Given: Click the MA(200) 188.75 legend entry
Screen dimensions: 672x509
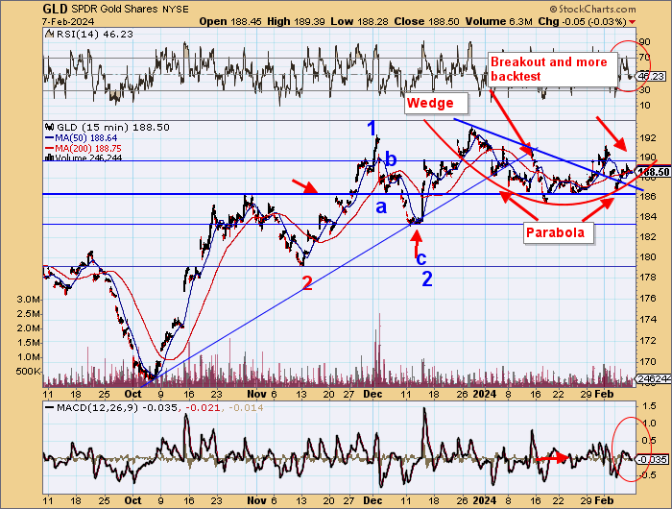Looking at the screenshot, I should point(88,148).
